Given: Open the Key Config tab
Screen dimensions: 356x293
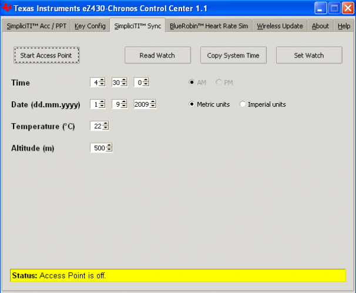Looking at the screenshot, I should pyautogui.click(x=90, y=26).
